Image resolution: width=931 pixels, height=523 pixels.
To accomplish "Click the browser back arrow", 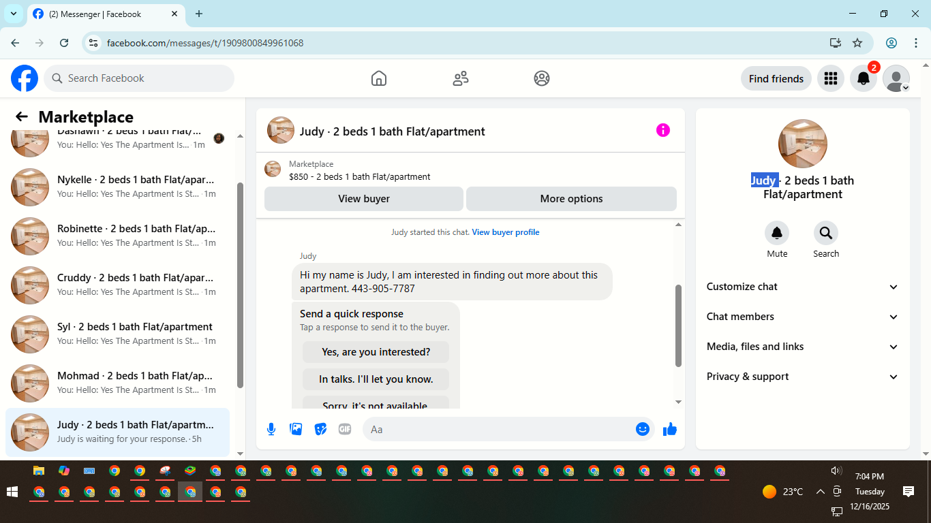I will coord(15,43).
